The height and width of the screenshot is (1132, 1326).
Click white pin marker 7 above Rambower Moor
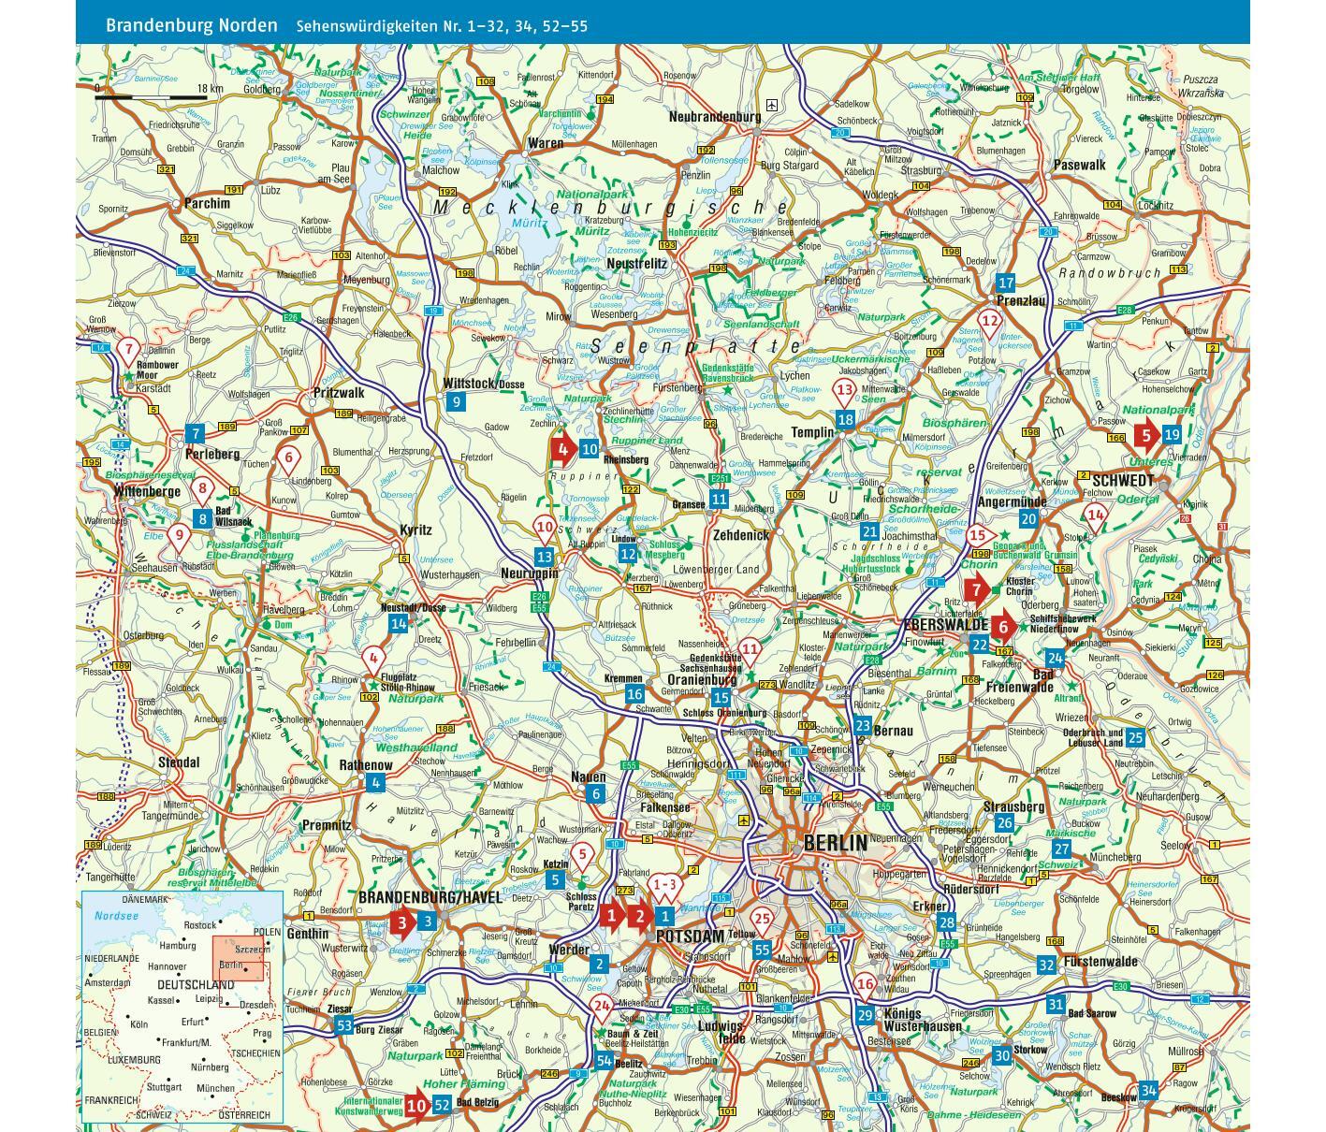pyautogui.click(x=128, y=352)
